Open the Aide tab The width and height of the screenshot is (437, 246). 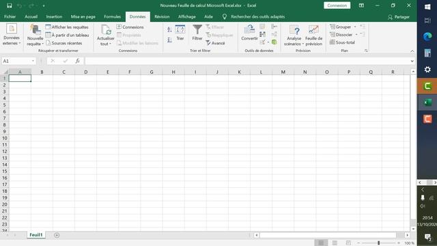click(208, 16)
